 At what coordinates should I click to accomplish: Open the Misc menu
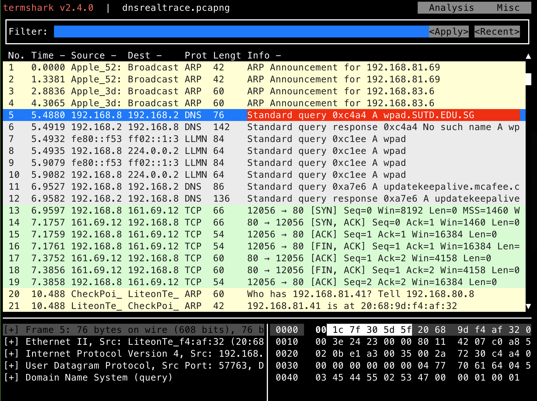click(508, 8)
